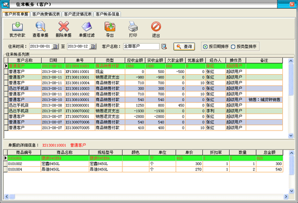Click the 查询 search button
Image resolution: width=298 pixels, height=203 pixels.
[x=184, y=47]
